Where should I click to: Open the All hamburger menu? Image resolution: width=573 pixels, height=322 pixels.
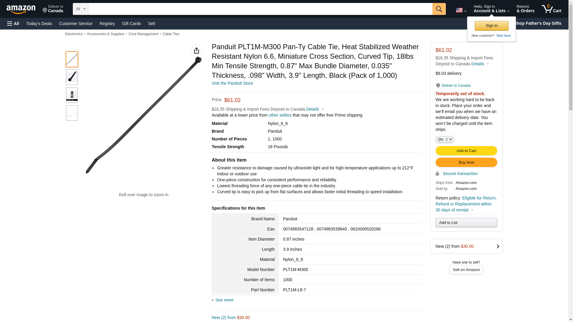tap(13, 24)
